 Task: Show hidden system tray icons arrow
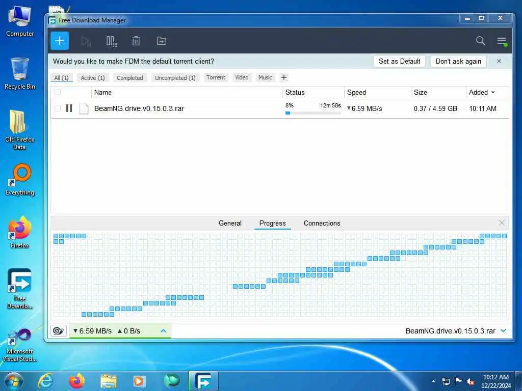click(433, 381)
